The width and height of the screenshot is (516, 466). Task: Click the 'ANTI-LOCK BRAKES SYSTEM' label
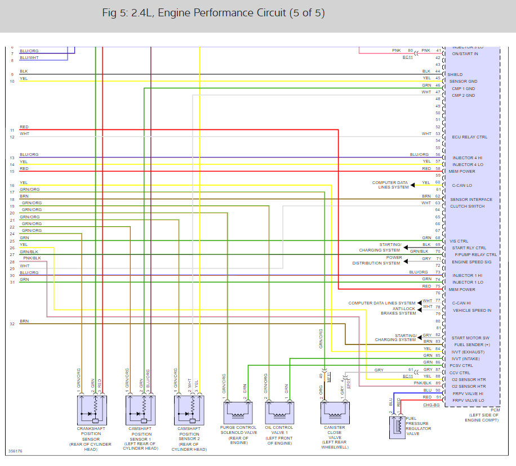point(398,311)
